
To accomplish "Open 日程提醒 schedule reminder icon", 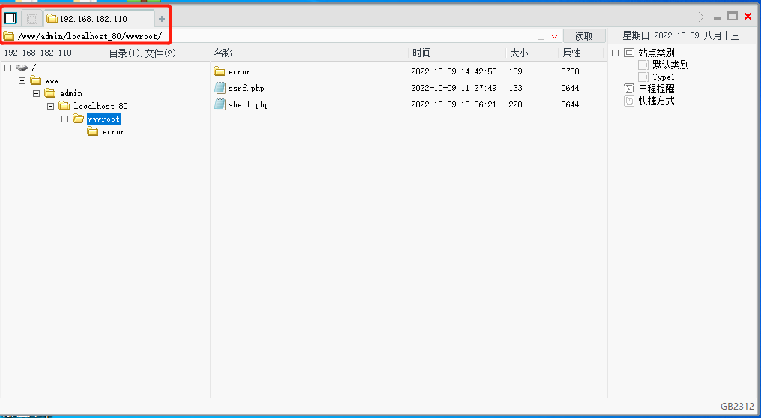I will (628, 89).
